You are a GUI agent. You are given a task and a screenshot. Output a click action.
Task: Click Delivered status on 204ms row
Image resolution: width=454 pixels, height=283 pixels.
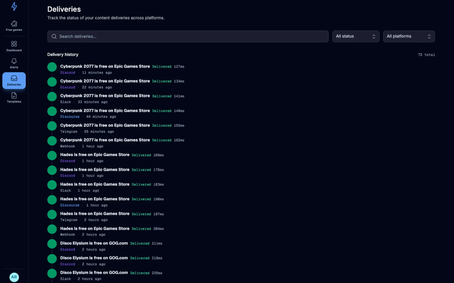coord(141,229)
